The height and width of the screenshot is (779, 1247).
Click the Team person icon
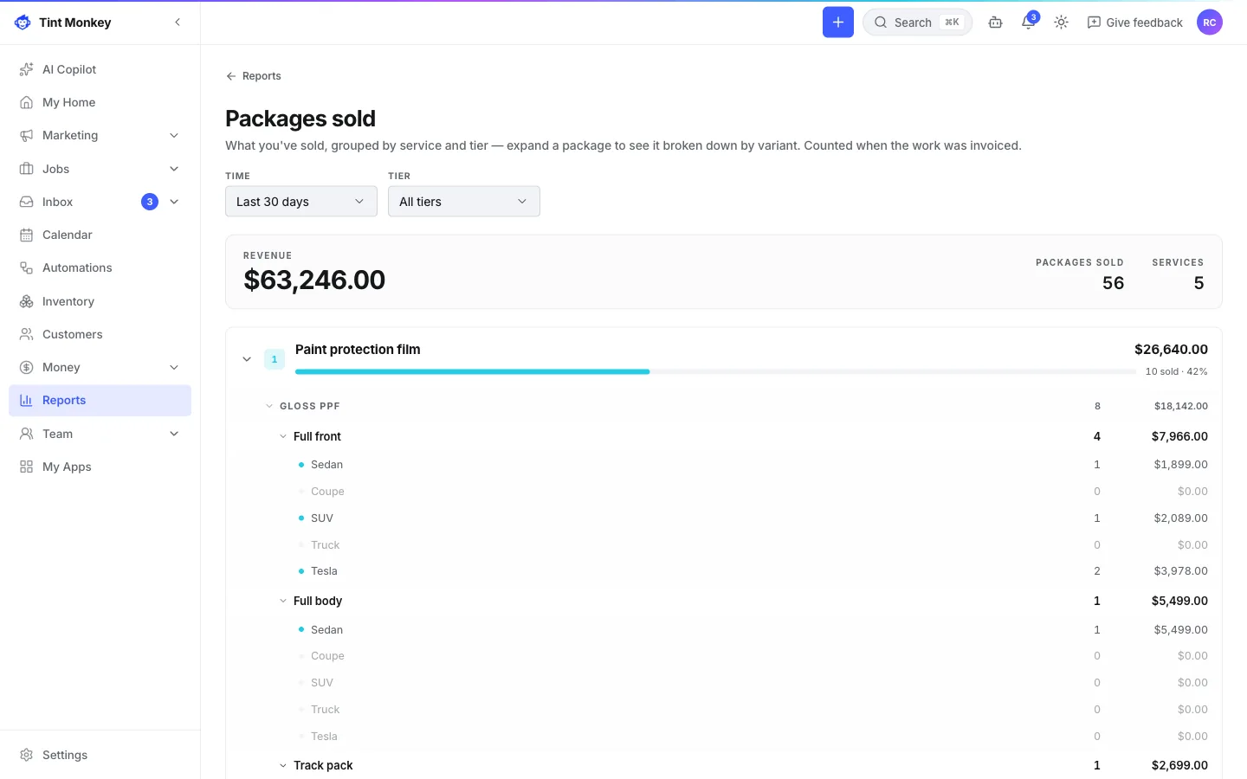[x=27, y=434]
